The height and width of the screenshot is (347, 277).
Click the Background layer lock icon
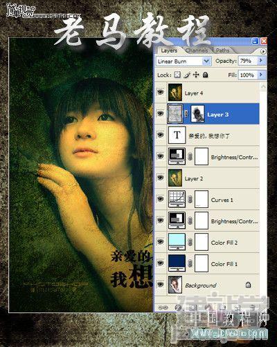[x=248, y=285]
